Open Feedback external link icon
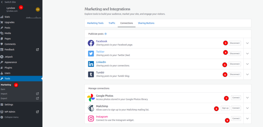Screen dimensions: 263x127 [x=38, y=50]
